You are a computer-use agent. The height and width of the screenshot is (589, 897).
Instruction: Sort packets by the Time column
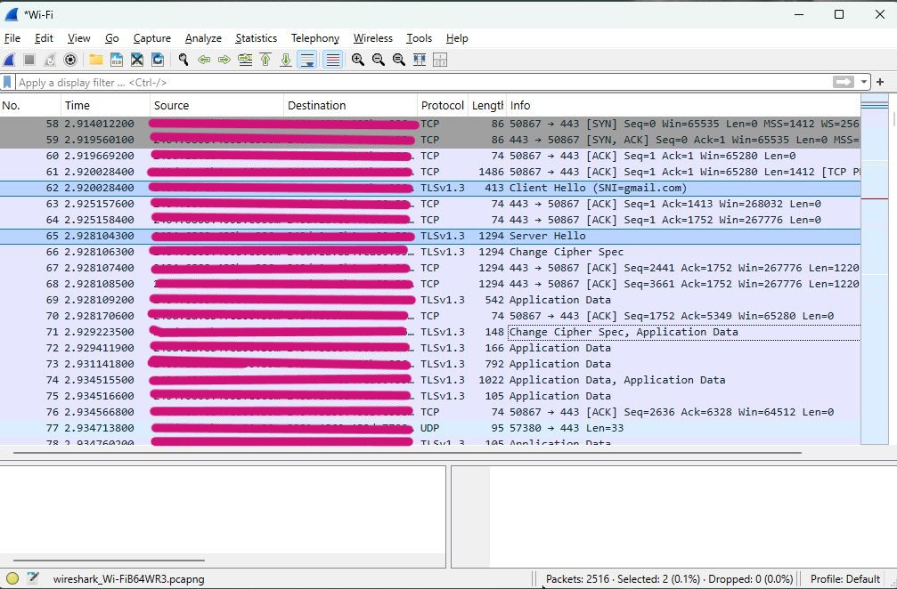105,105
